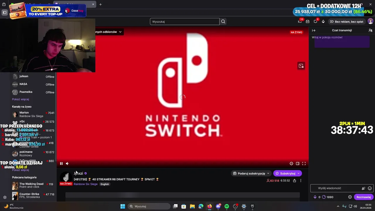Open the whispers envelope icon

pos(308,21)
